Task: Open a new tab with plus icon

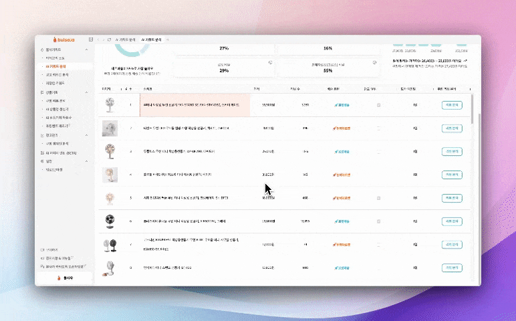Action: point(168,39)
